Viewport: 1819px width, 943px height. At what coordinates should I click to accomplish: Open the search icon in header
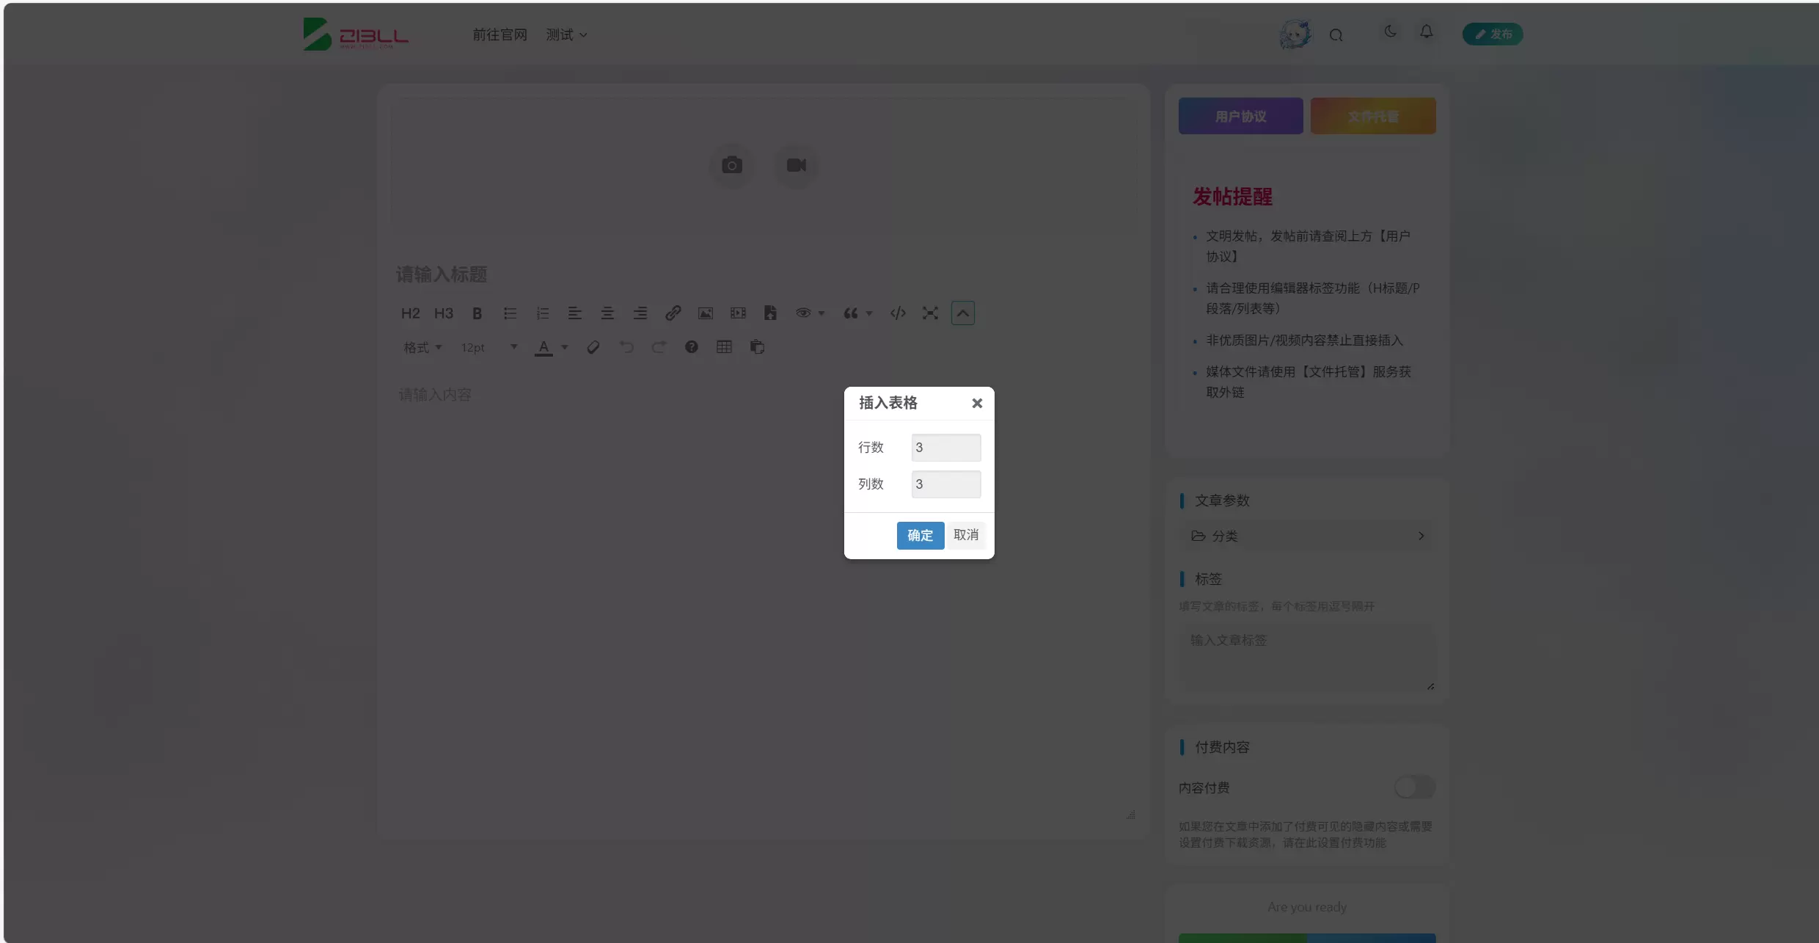tap(1336, 35)
